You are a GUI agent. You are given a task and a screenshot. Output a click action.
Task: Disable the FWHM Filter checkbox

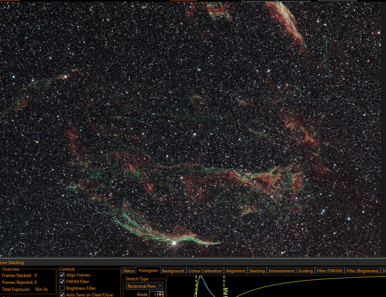click(62, 281)
